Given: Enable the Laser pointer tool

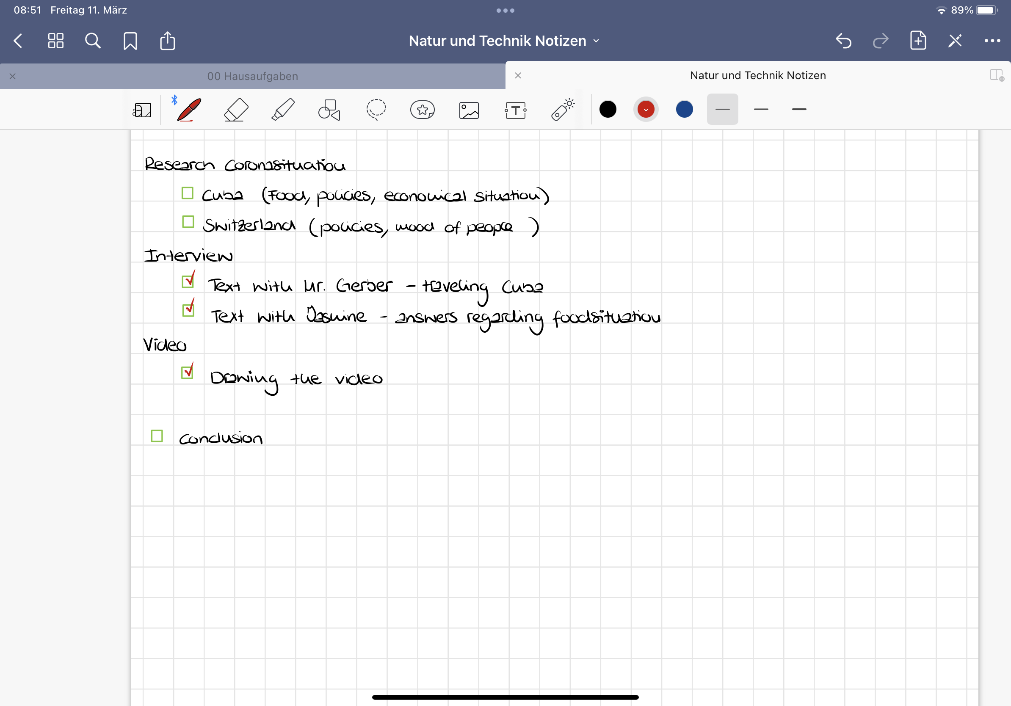Looking at the screenshot, I should click(x=562, y=110).
